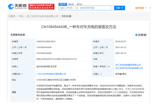The image size is (156, 104).
Task: Click application date 2018-03-27
Action: click(x=121, y=42)
